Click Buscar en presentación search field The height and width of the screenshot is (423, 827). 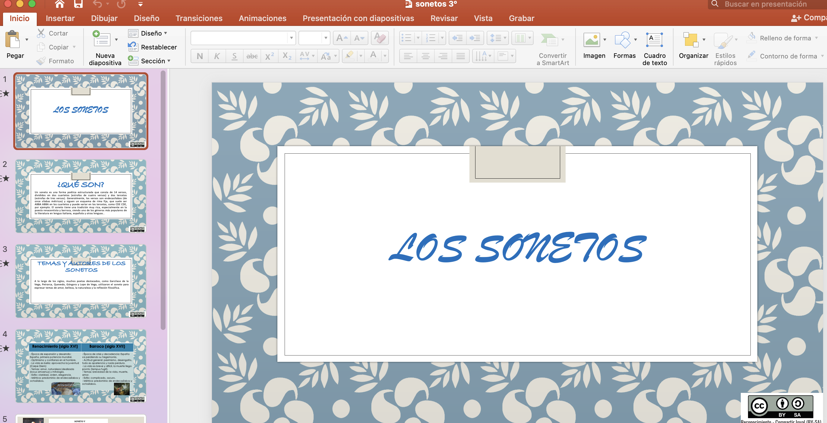tap(767, 4)
